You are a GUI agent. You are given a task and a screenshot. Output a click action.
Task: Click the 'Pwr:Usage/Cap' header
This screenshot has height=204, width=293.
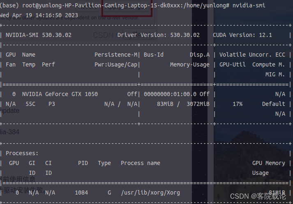116,64
